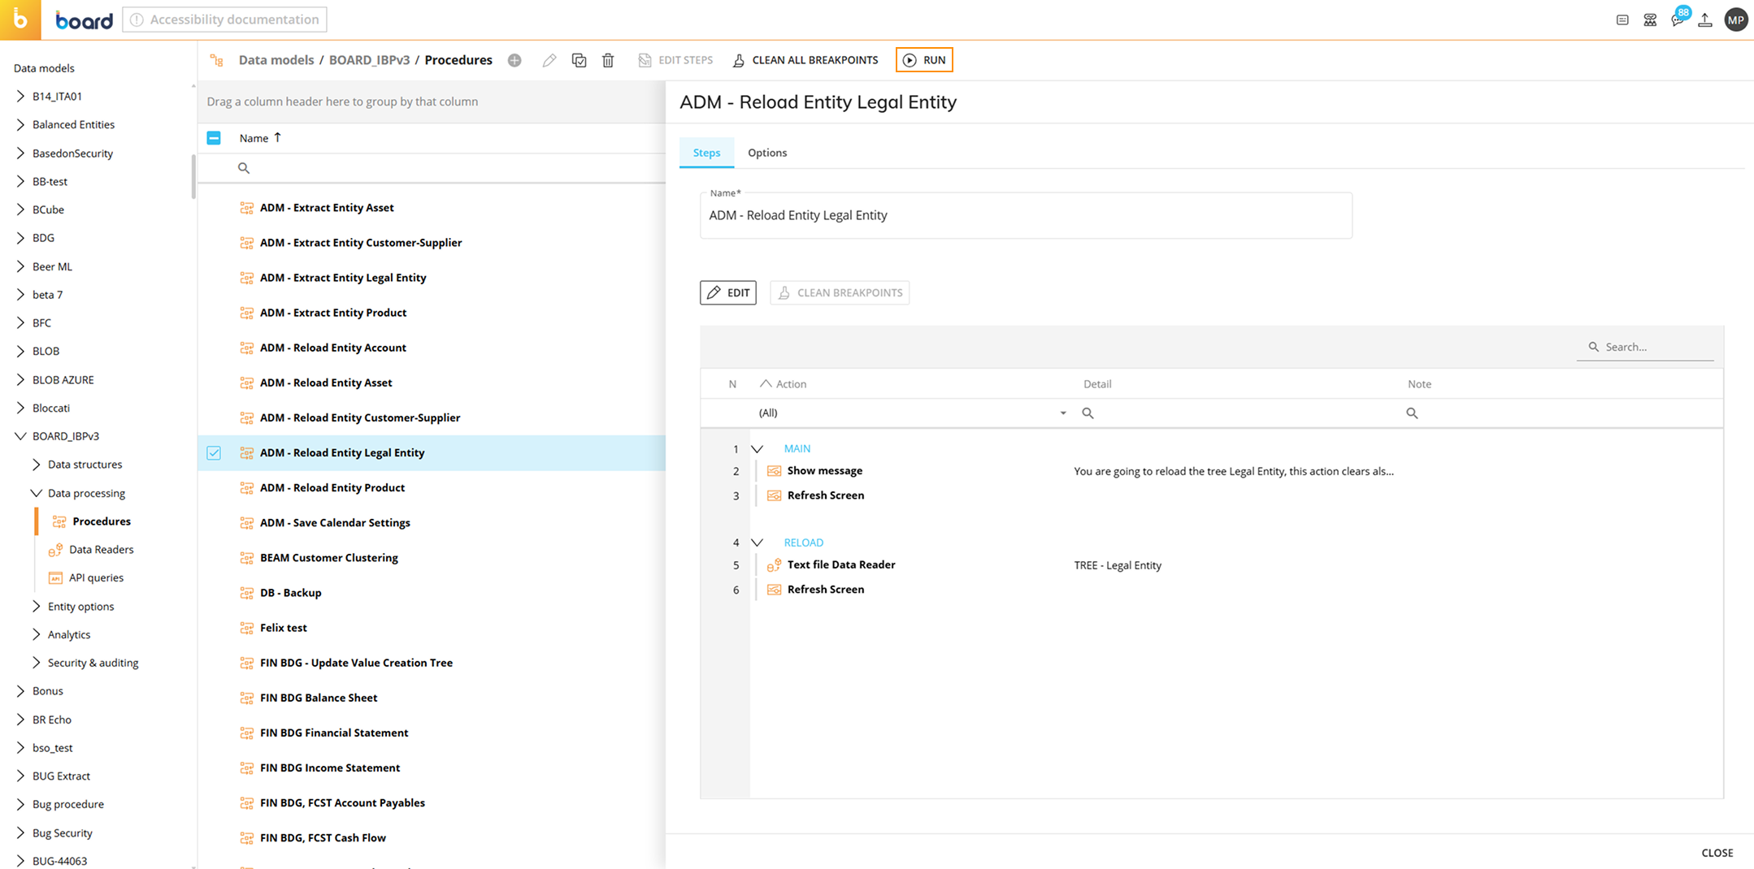Image resolution: width=1754 pixels, height=869 pixels.
Task: Click icon of DB - Backup procedure
Action: 246,593
